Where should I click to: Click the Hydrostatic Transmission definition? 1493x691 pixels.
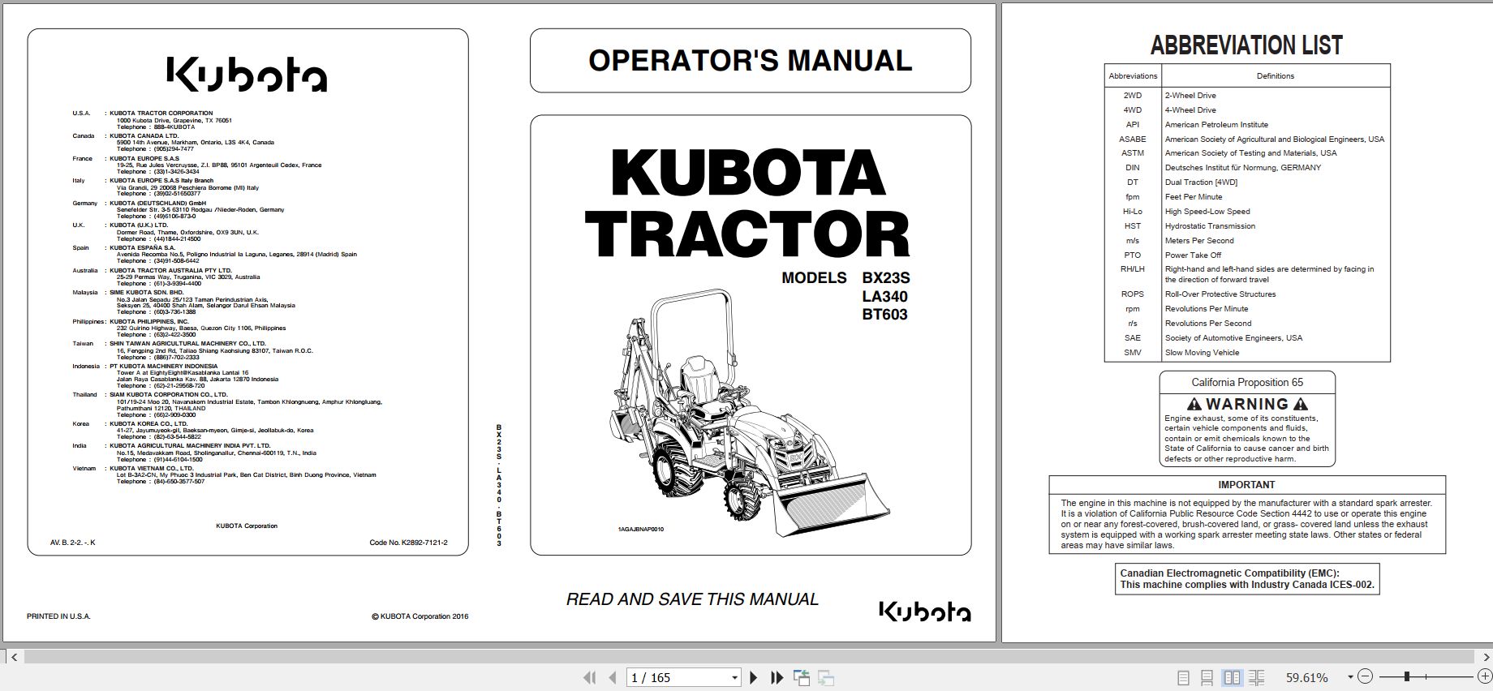tap(1210, 226)
